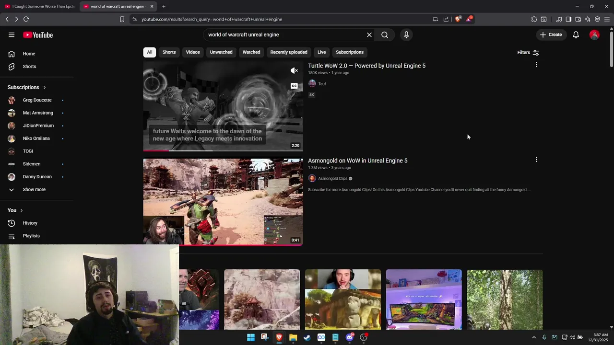614x345 pixels.
Task: Open the short with the purple gaming setup
Action: pyautogui.click(x=424, y=299)
